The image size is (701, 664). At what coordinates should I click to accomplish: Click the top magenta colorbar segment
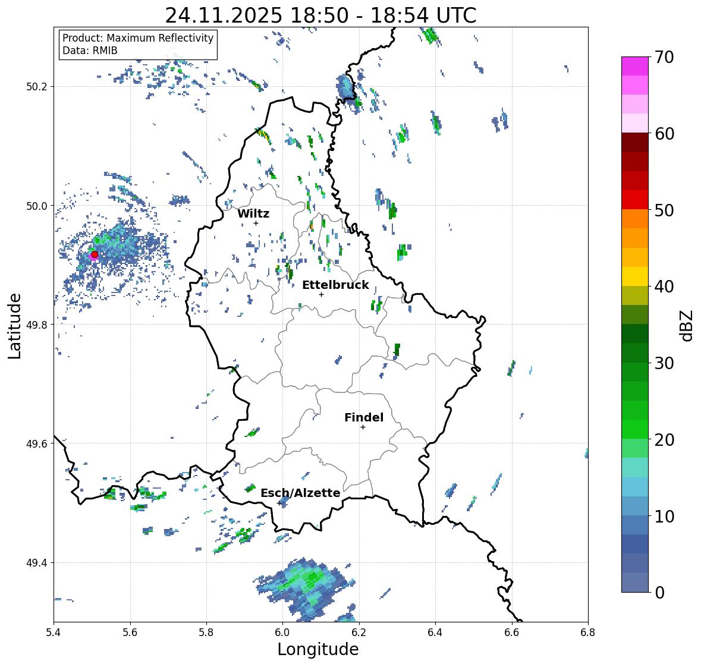pyautogui.click(x=635, y=66)
